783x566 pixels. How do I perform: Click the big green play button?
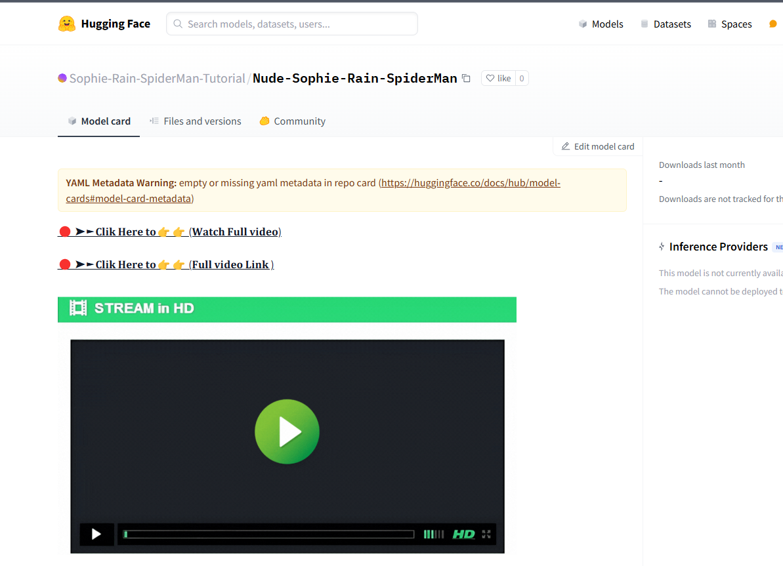click(x=287, y=432)
